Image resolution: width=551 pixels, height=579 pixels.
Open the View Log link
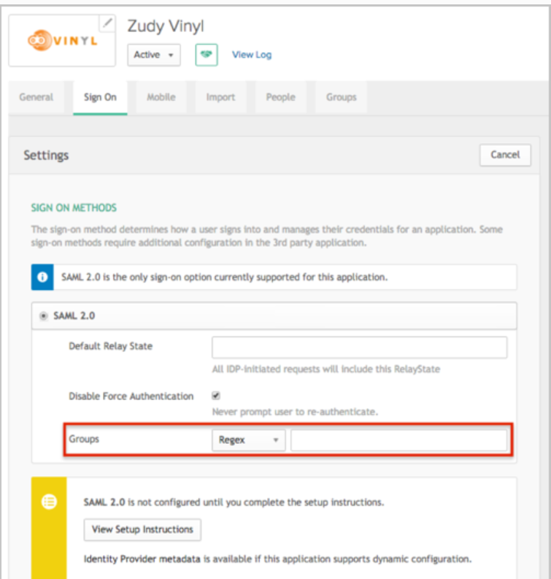tap(252, 55)
